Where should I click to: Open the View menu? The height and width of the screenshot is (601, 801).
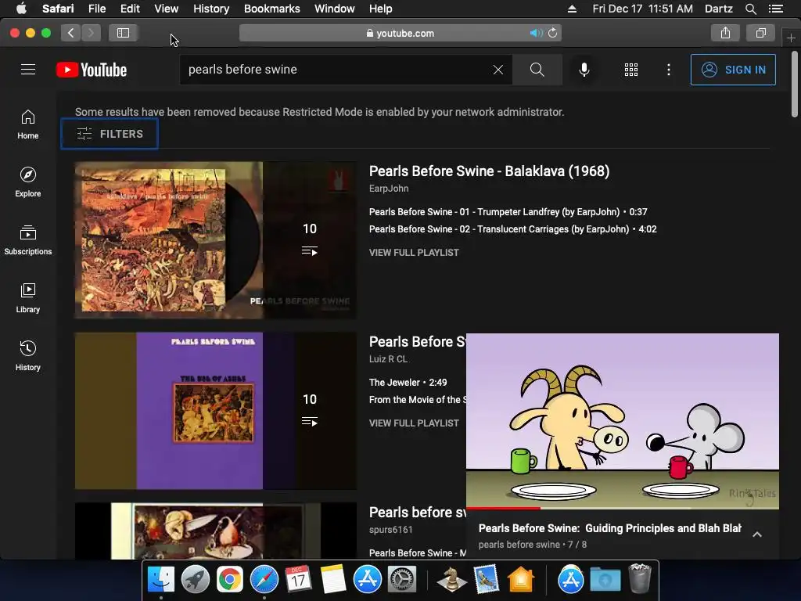pyautogui.click(x=167, y=9)
